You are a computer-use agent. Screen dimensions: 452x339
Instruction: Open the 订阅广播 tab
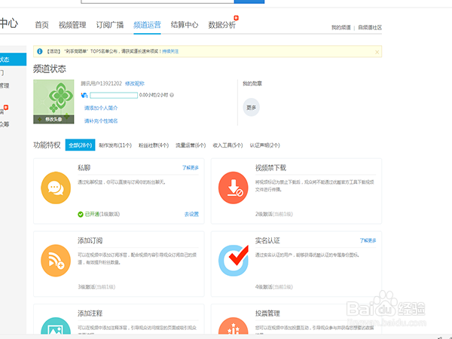110,25
